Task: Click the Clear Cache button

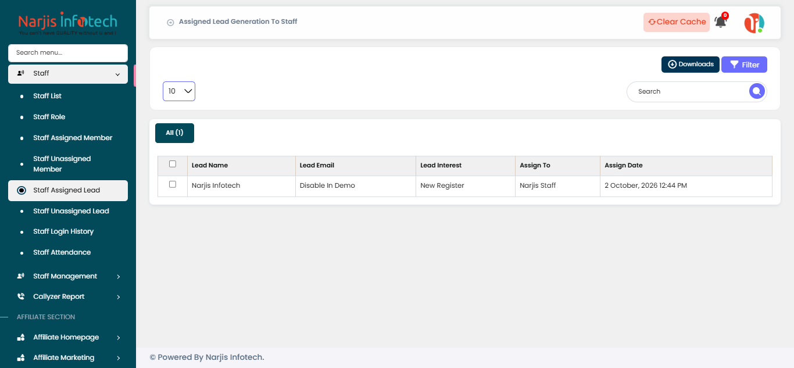Action: click(677, 22)
